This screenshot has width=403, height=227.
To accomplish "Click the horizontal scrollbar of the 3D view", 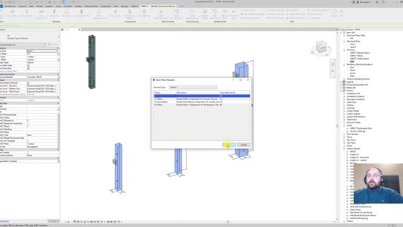I will 228,221.
